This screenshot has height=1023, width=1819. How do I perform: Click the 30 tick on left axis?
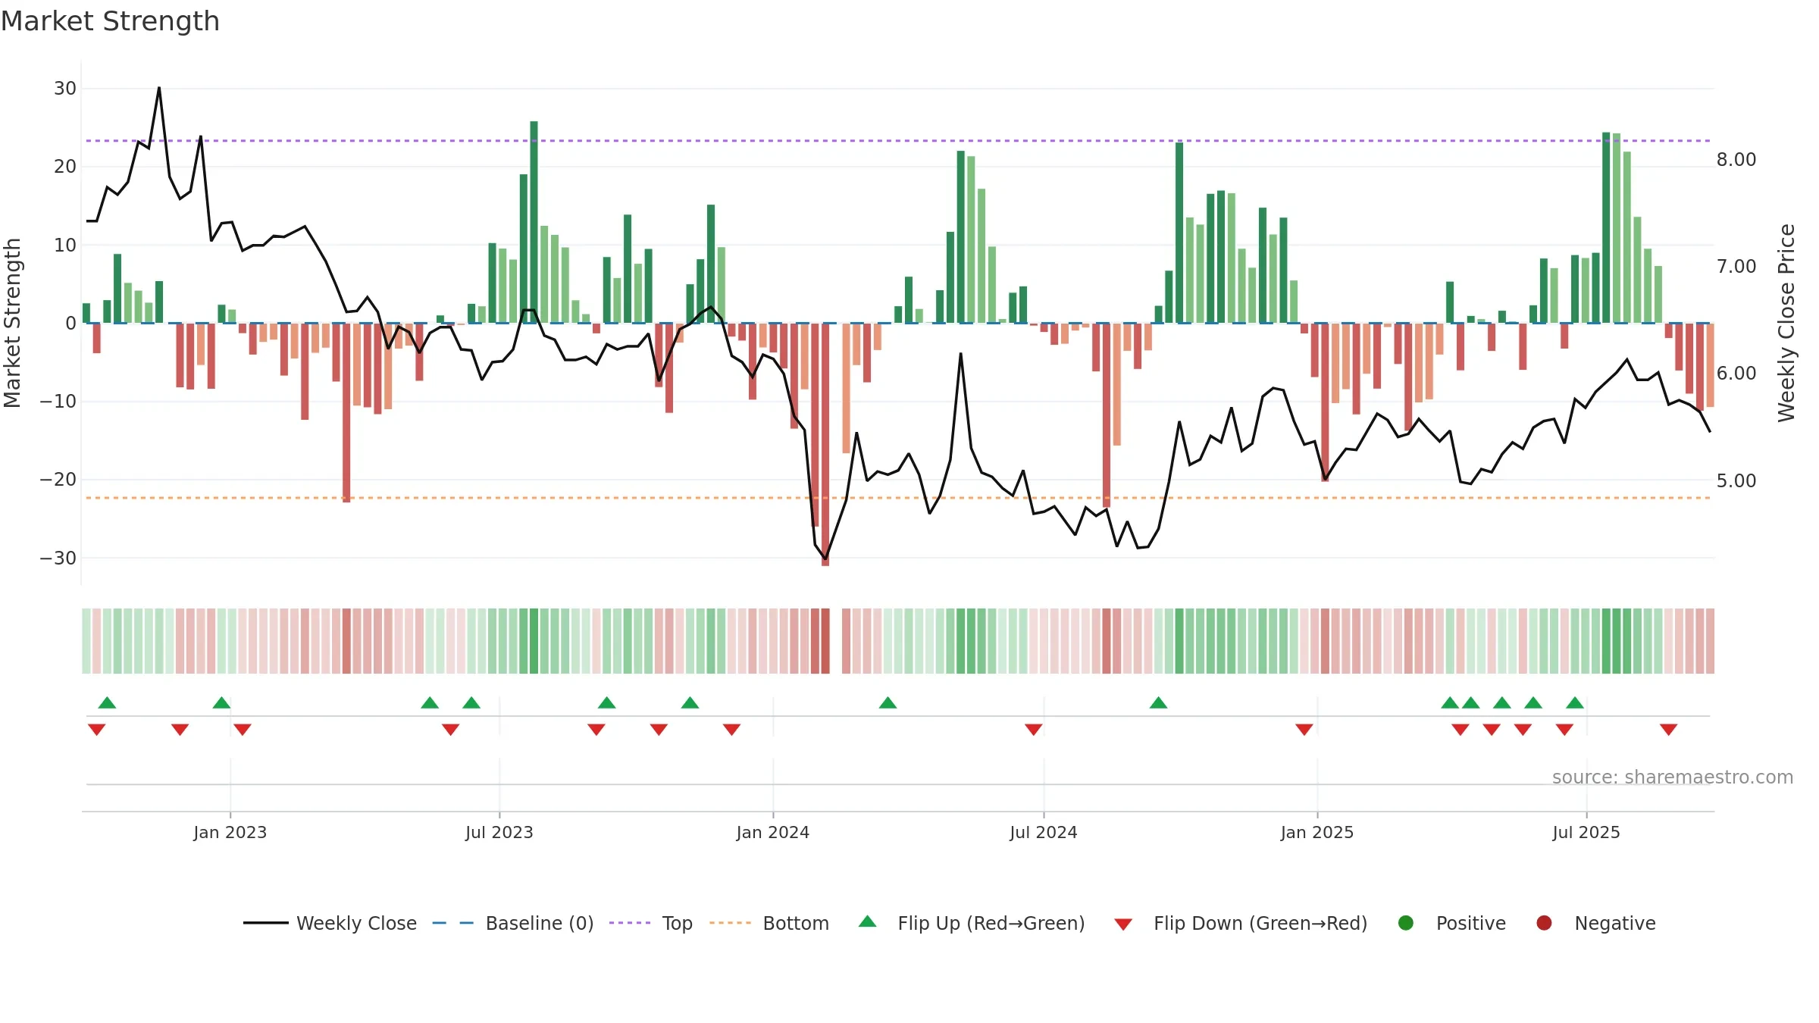(x=65, y=88)
